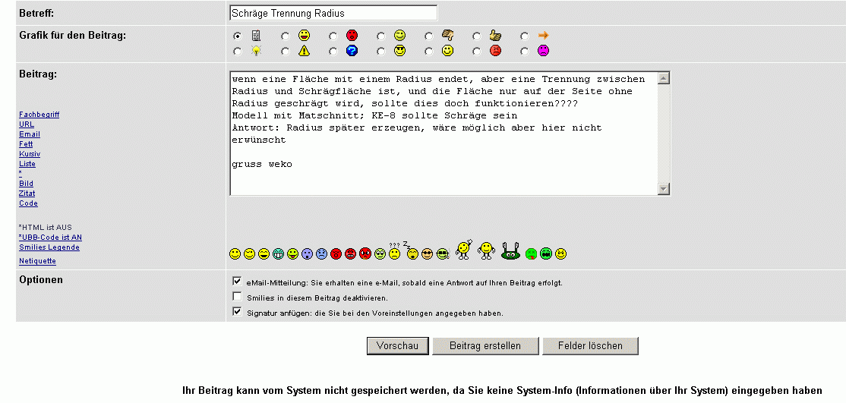Image resolution: width=846 pixels, height=403 pixels.
Task: Select radio button for blue question mark graphic
Action: [x=333, y=52]
